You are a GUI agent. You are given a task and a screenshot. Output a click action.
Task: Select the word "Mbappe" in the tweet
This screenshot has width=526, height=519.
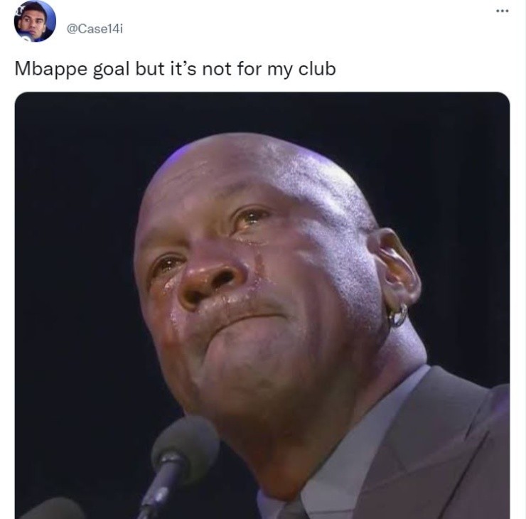point(51,70)
